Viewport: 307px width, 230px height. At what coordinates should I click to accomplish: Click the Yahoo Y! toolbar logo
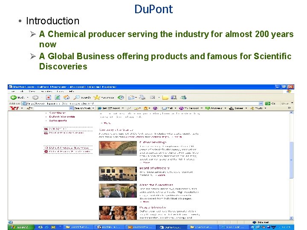click(x=14, y=108)
